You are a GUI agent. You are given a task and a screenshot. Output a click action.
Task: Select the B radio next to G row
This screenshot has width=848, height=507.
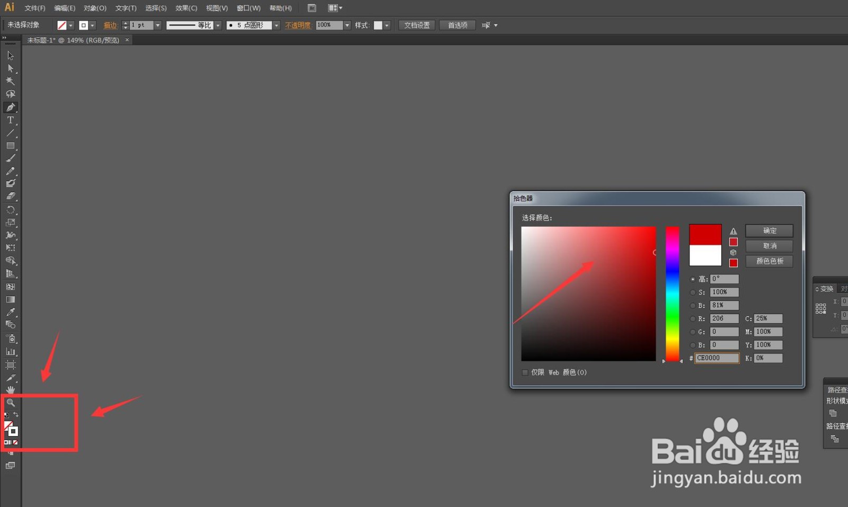click(x=693, y=345)
